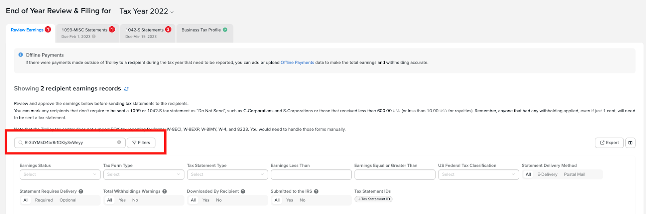Select All for Total Withholdings Warnings
646x214 pixels.
click(x=109, y=200)
